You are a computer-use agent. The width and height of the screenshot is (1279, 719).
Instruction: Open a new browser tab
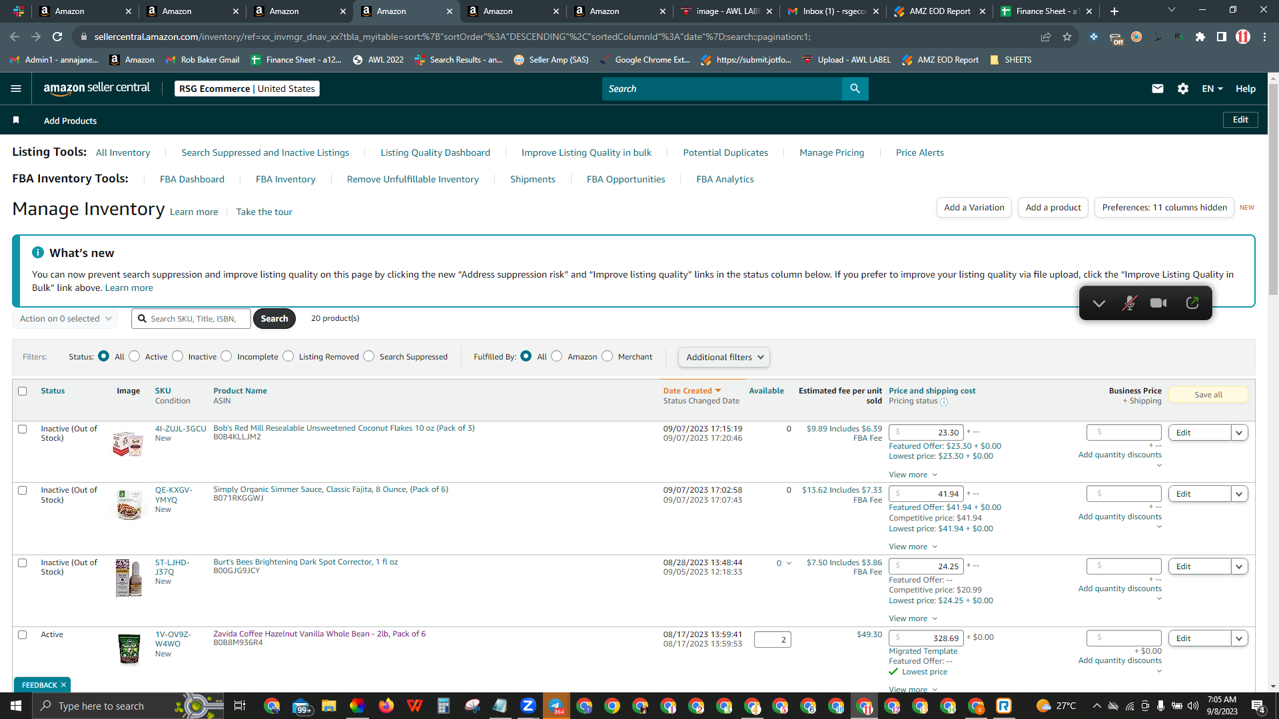click(1114, 11)
